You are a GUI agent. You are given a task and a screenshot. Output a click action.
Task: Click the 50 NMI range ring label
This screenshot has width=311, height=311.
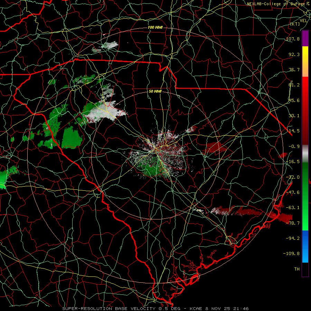click(x=155, y=92)
